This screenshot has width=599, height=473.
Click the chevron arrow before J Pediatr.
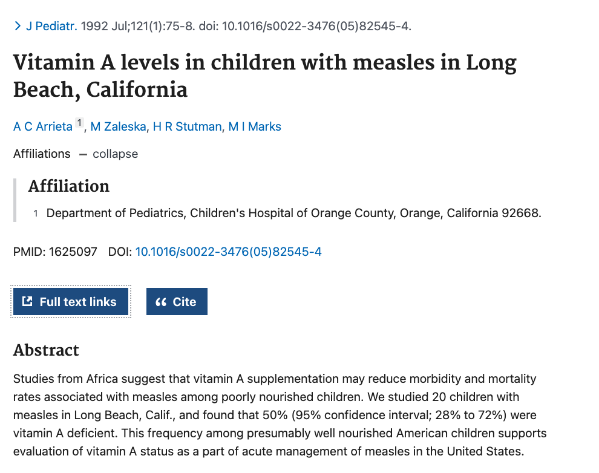coord(18,26)
